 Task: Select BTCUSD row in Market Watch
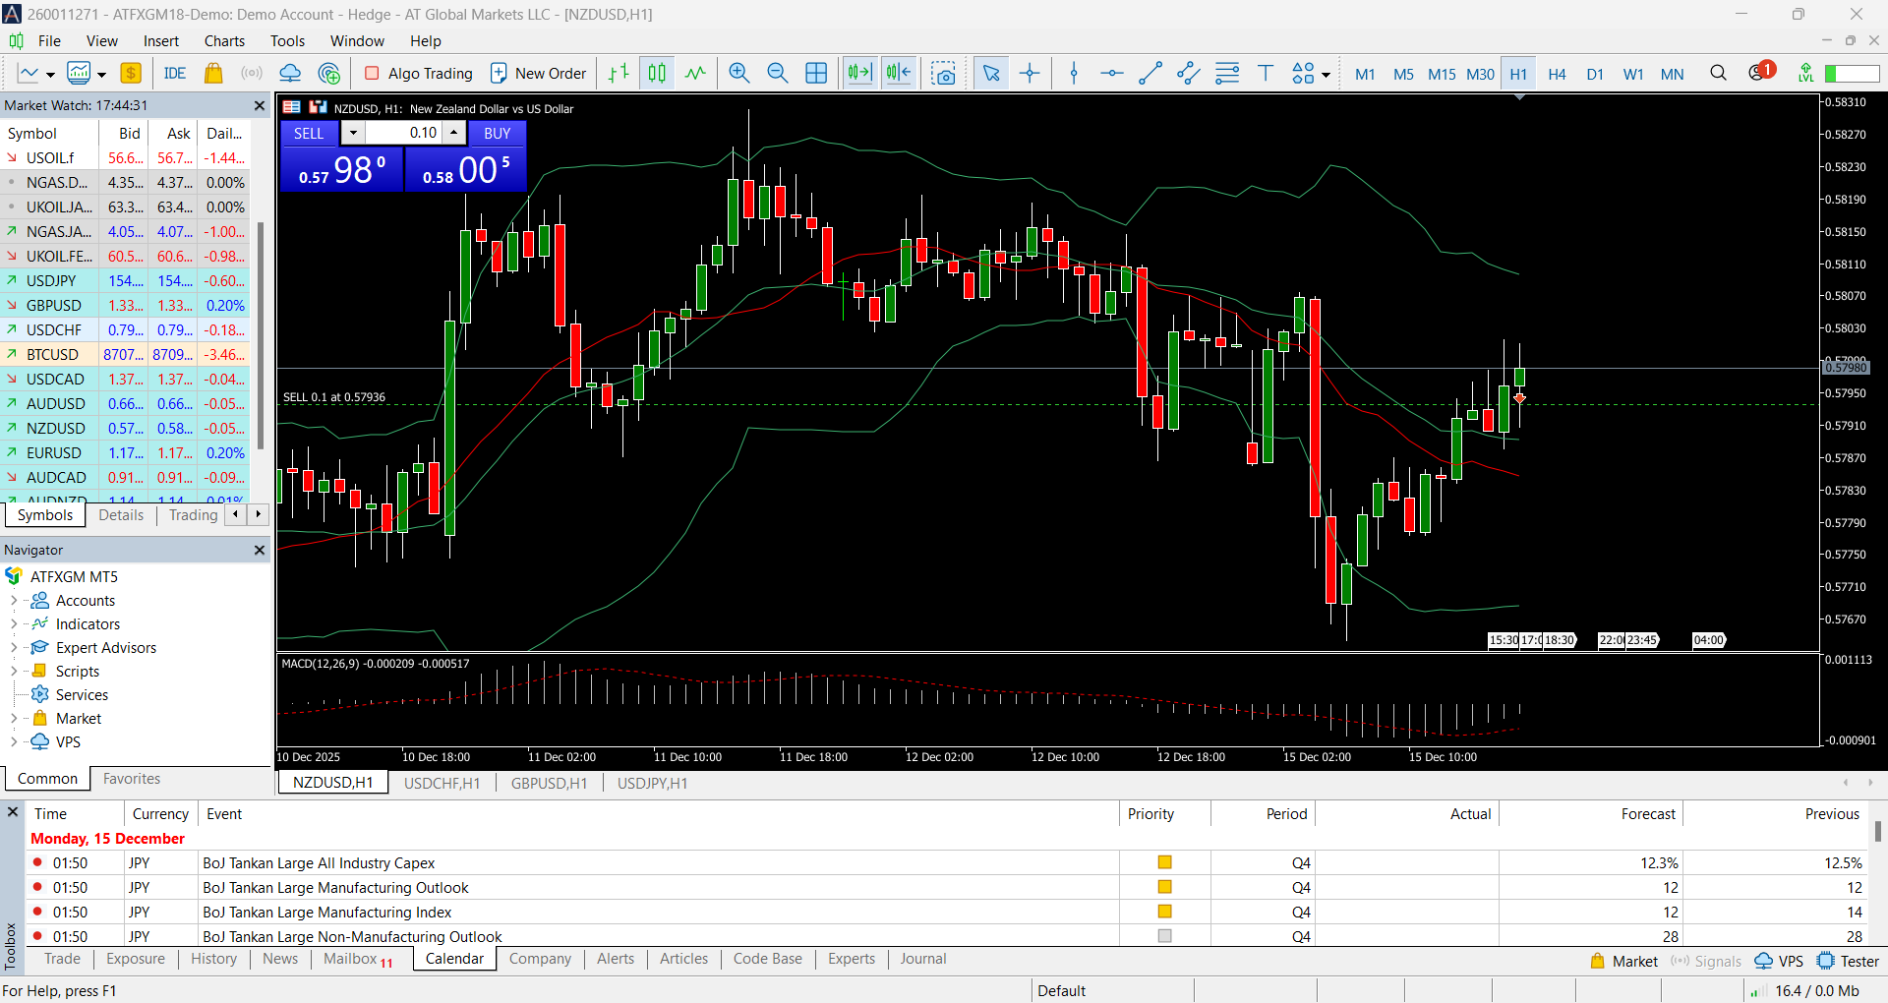(x=126, y=354)
